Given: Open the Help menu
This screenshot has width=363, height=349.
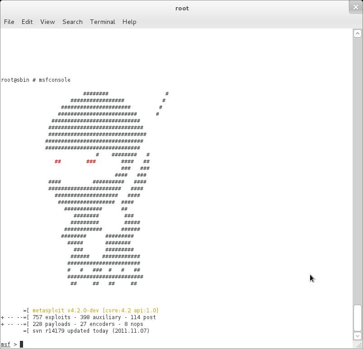Looking at the screenshot, I should pos(129,22).
